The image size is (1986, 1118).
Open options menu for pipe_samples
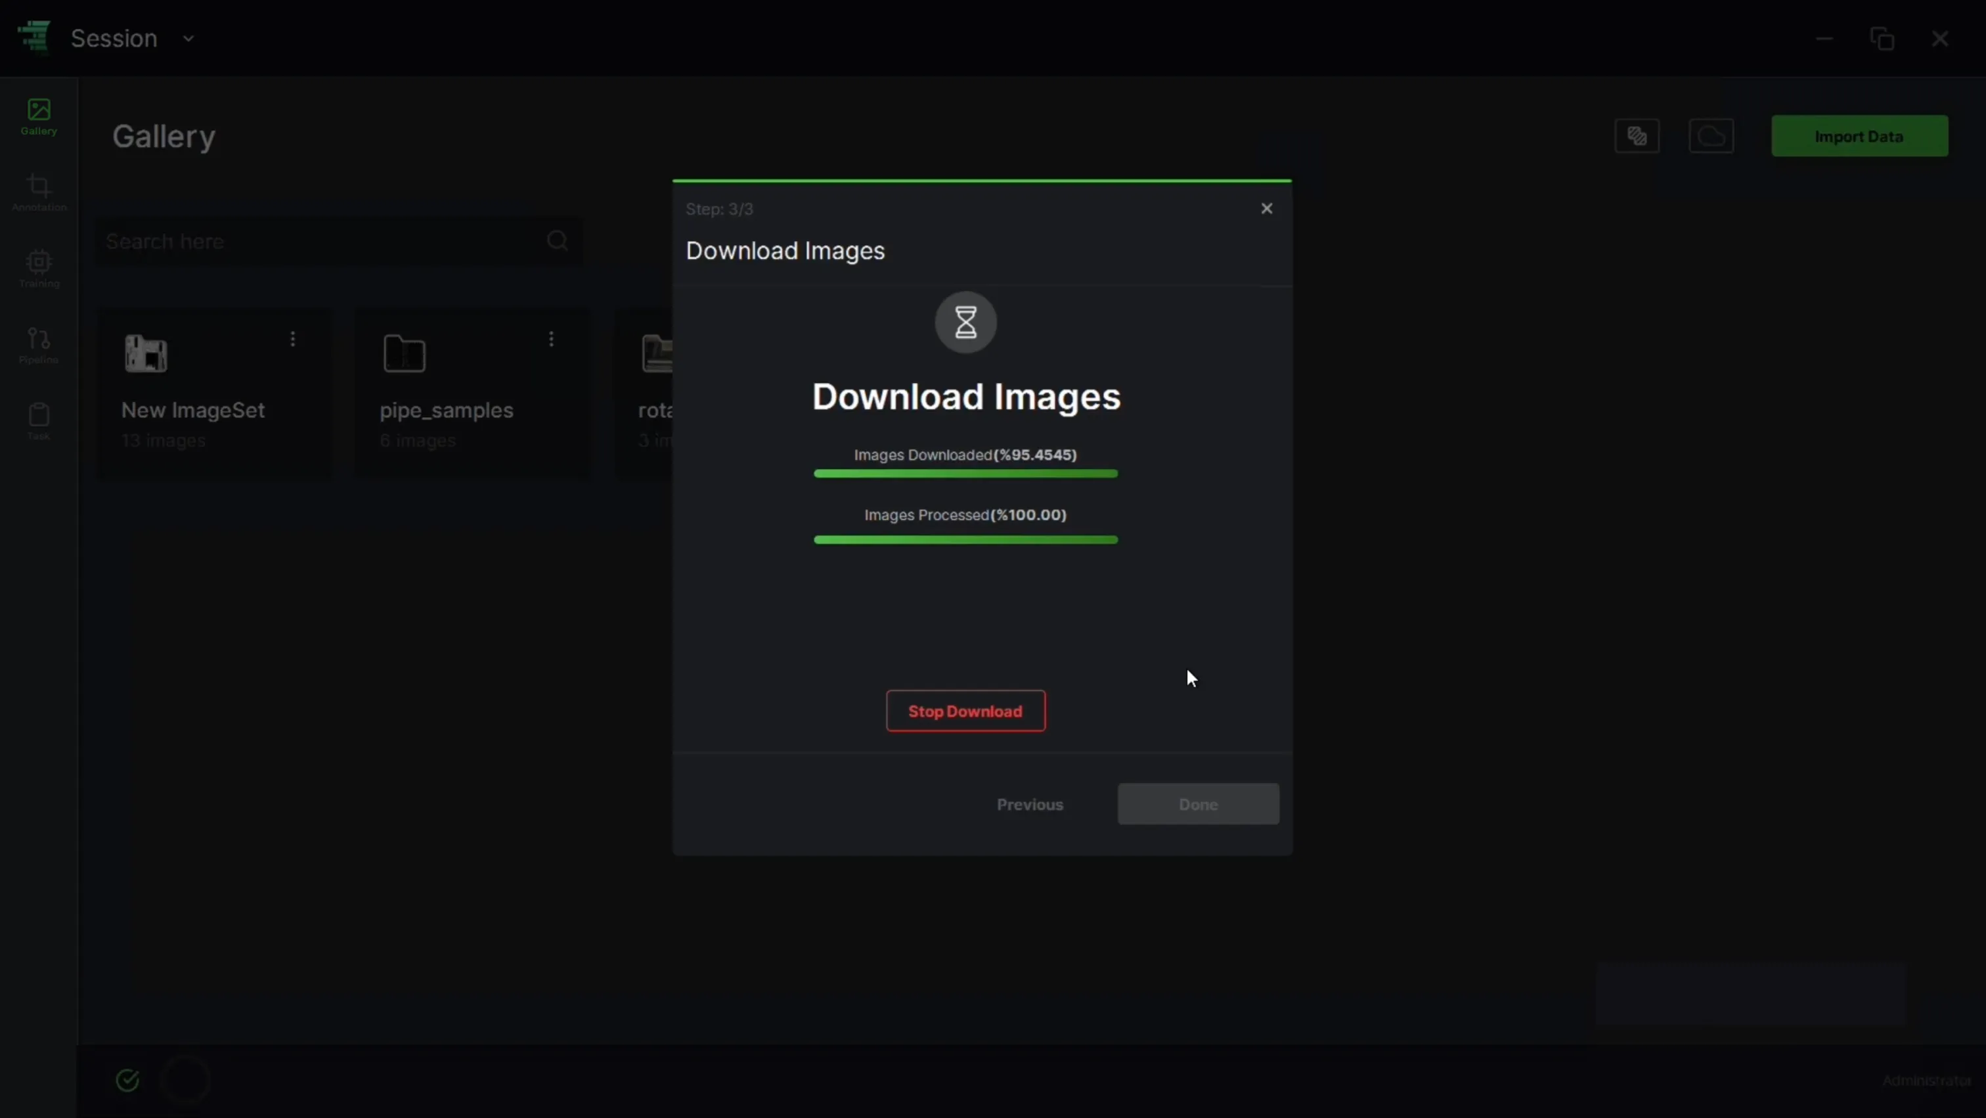tap(551, 338)
